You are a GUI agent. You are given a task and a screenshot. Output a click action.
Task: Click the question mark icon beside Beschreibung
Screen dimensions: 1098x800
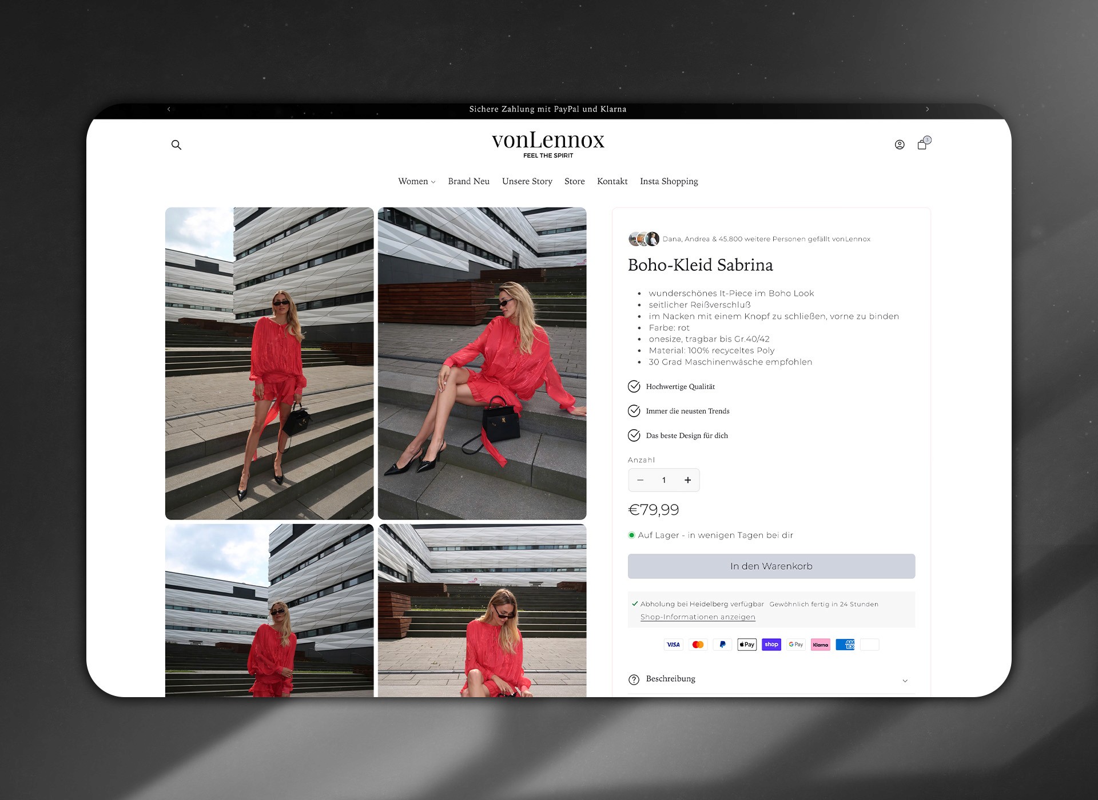pyautogui.click(x=634, y=679)
